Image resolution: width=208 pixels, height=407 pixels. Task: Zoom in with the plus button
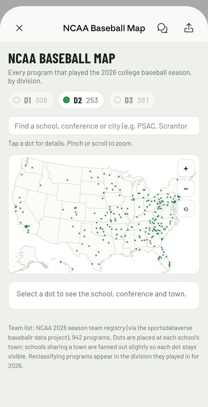tap(186, 168)
